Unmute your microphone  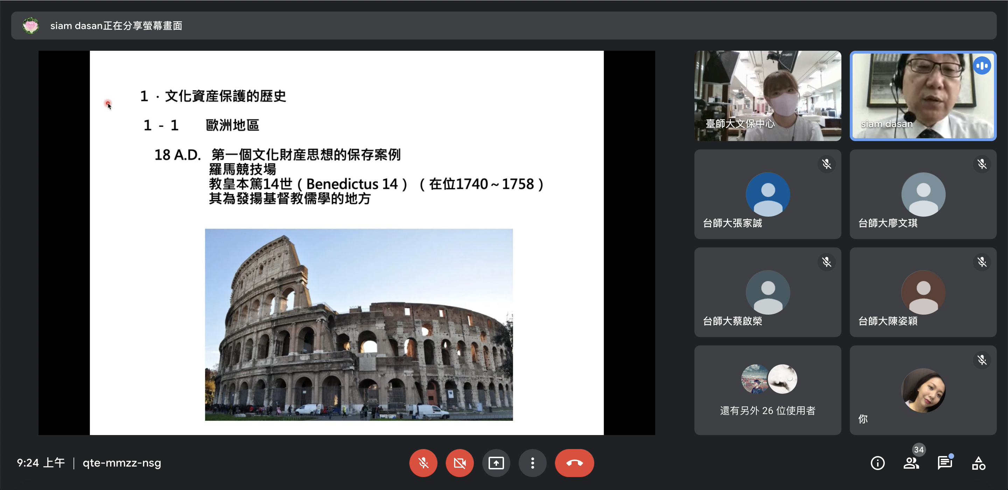[423, 463]
